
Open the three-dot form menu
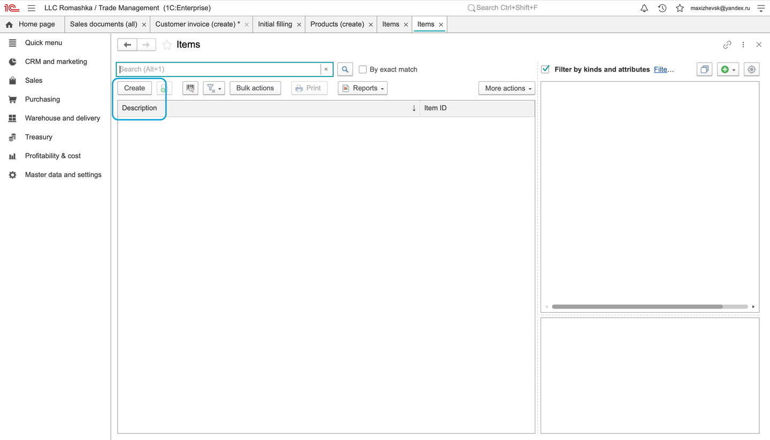point(743,45)
